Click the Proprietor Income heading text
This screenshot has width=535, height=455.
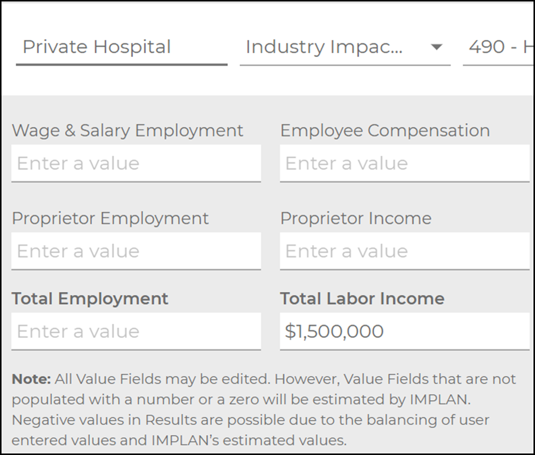355,218
